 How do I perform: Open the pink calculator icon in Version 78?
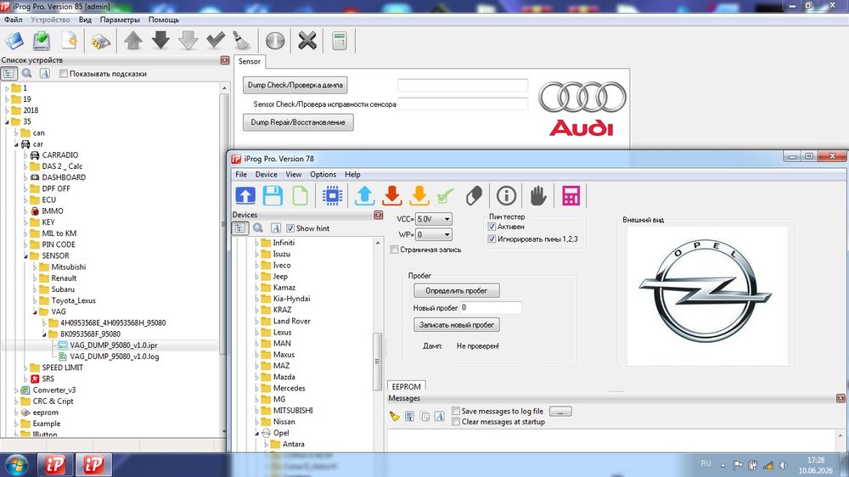coord(571,196)
